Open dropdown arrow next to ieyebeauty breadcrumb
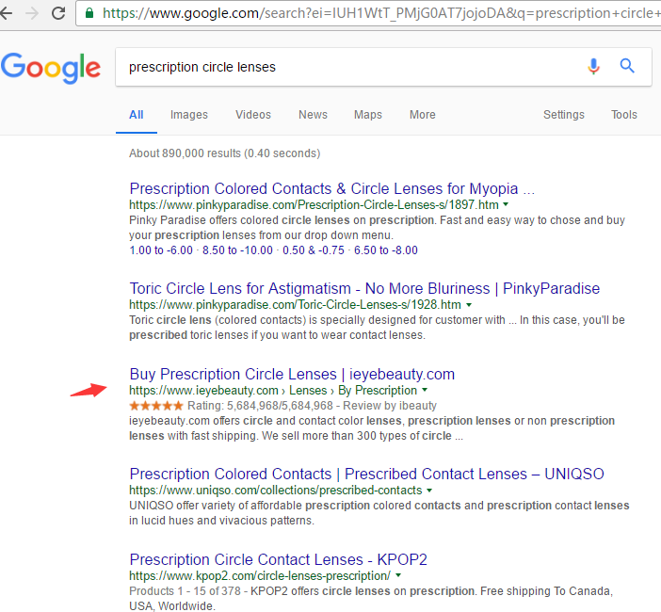The width and height of the screenshot is (661, 612). point(425,390)
